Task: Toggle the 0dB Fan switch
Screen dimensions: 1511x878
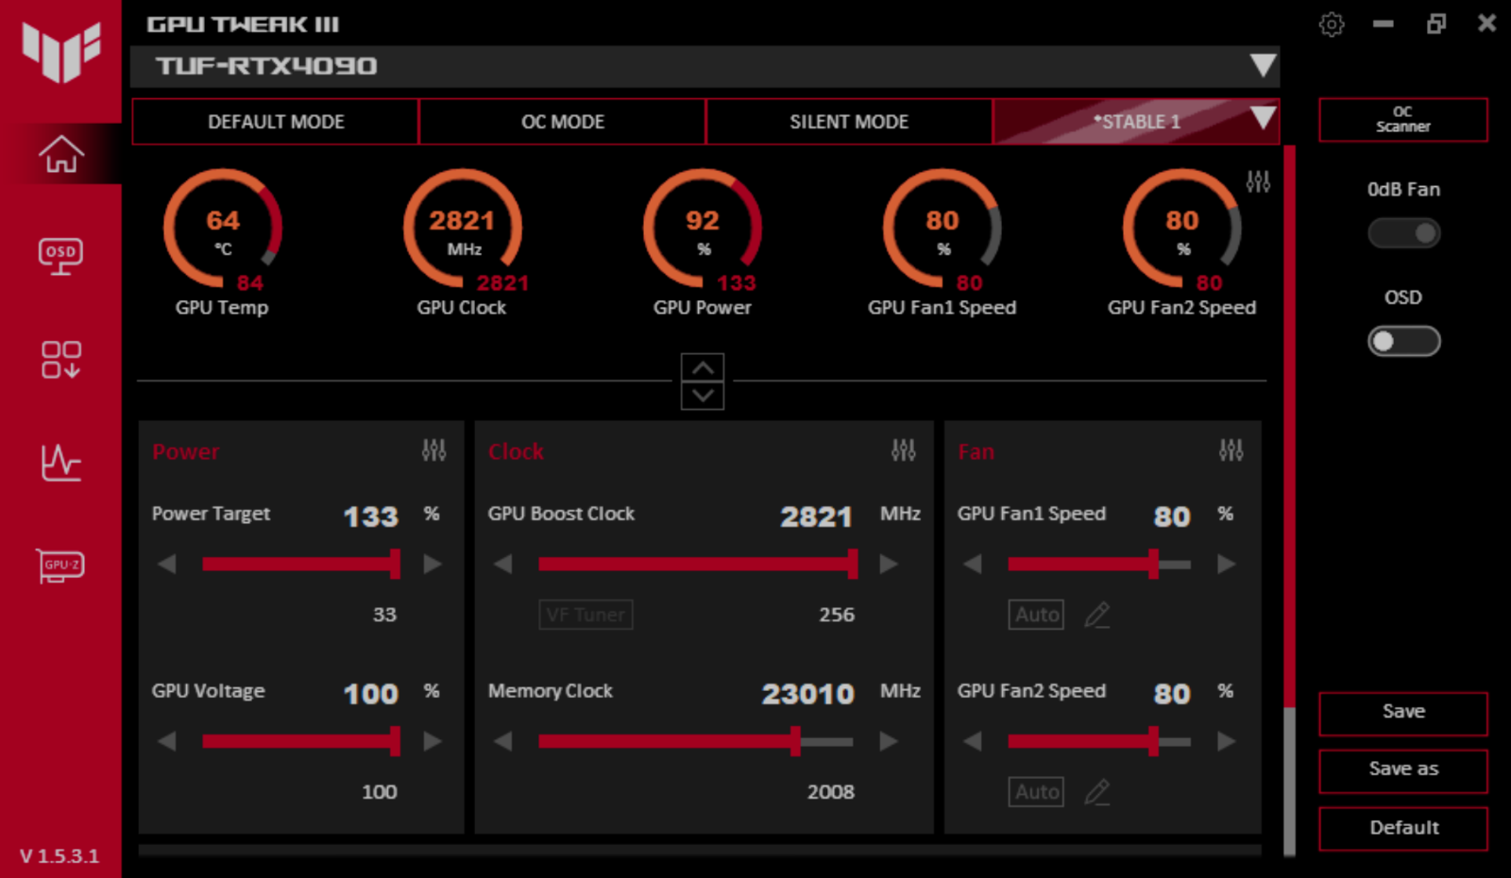Action: point(1403,233)
